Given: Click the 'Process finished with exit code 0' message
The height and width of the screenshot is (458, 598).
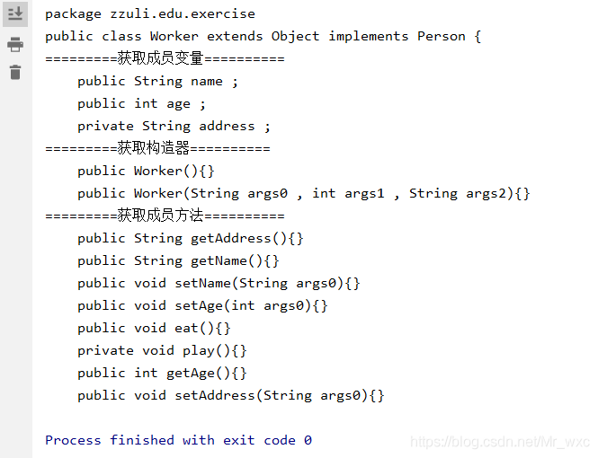Looking at the screenshot, I should point(178,440).
